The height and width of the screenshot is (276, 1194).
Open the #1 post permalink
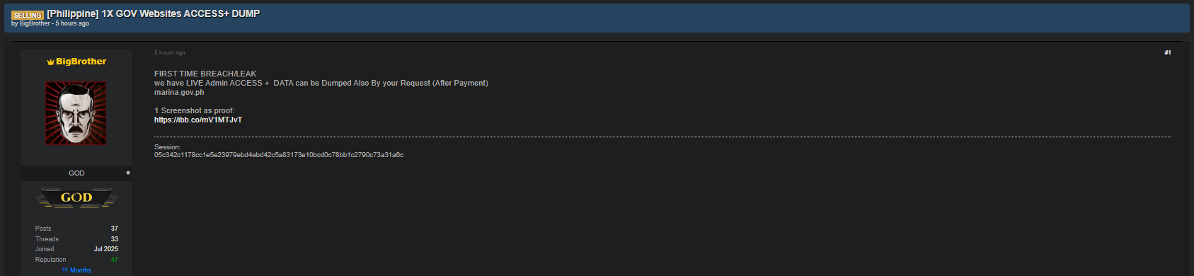click(x=1167, y=52)
